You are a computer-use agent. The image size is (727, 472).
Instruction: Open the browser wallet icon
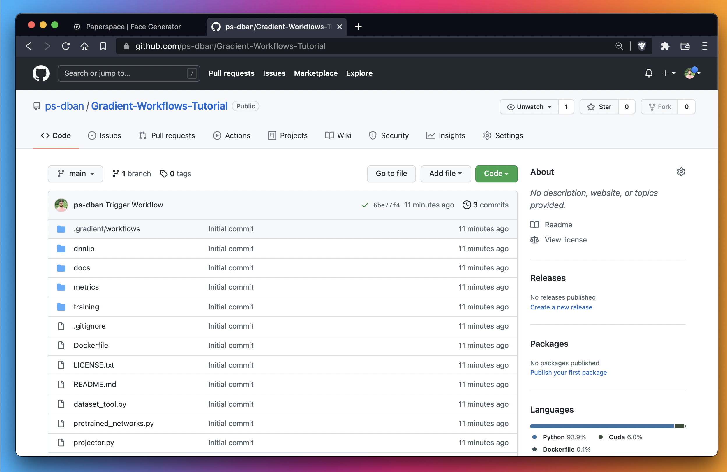coord(685,46)
